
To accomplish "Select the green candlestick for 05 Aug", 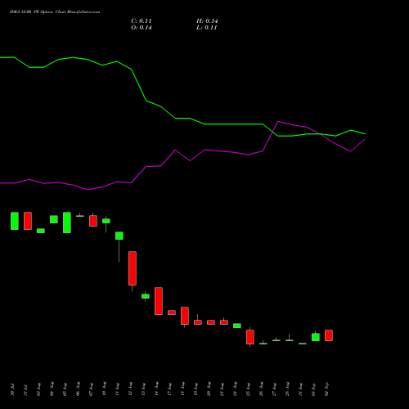I will (67, 222).
